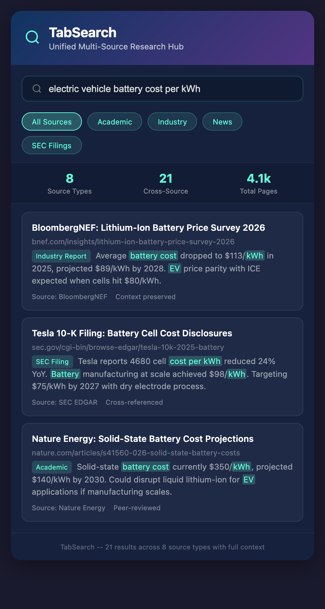Open Tesla 10-K Filing result title
Image resolution: width=325 pixels, height=609 pixels.
tap(132, 333)
